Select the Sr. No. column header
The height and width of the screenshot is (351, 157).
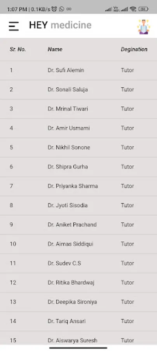(x=17, y=49)
